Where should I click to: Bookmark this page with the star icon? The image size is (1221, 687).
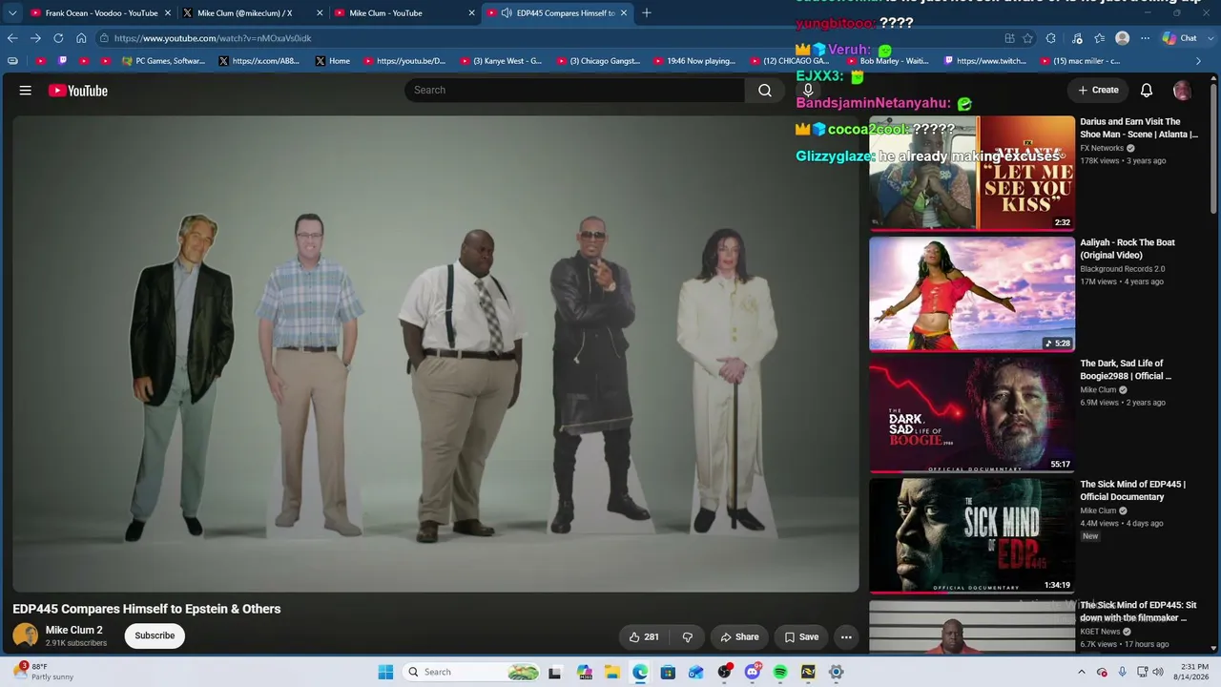[1027, 38]
